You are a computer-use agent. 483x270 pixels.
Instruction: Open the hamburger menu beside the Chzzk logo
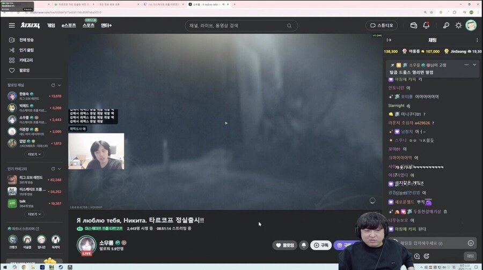click(x=12, y=25)
